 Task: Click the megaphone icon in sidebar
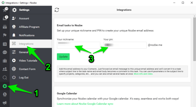tap(5, 103)
